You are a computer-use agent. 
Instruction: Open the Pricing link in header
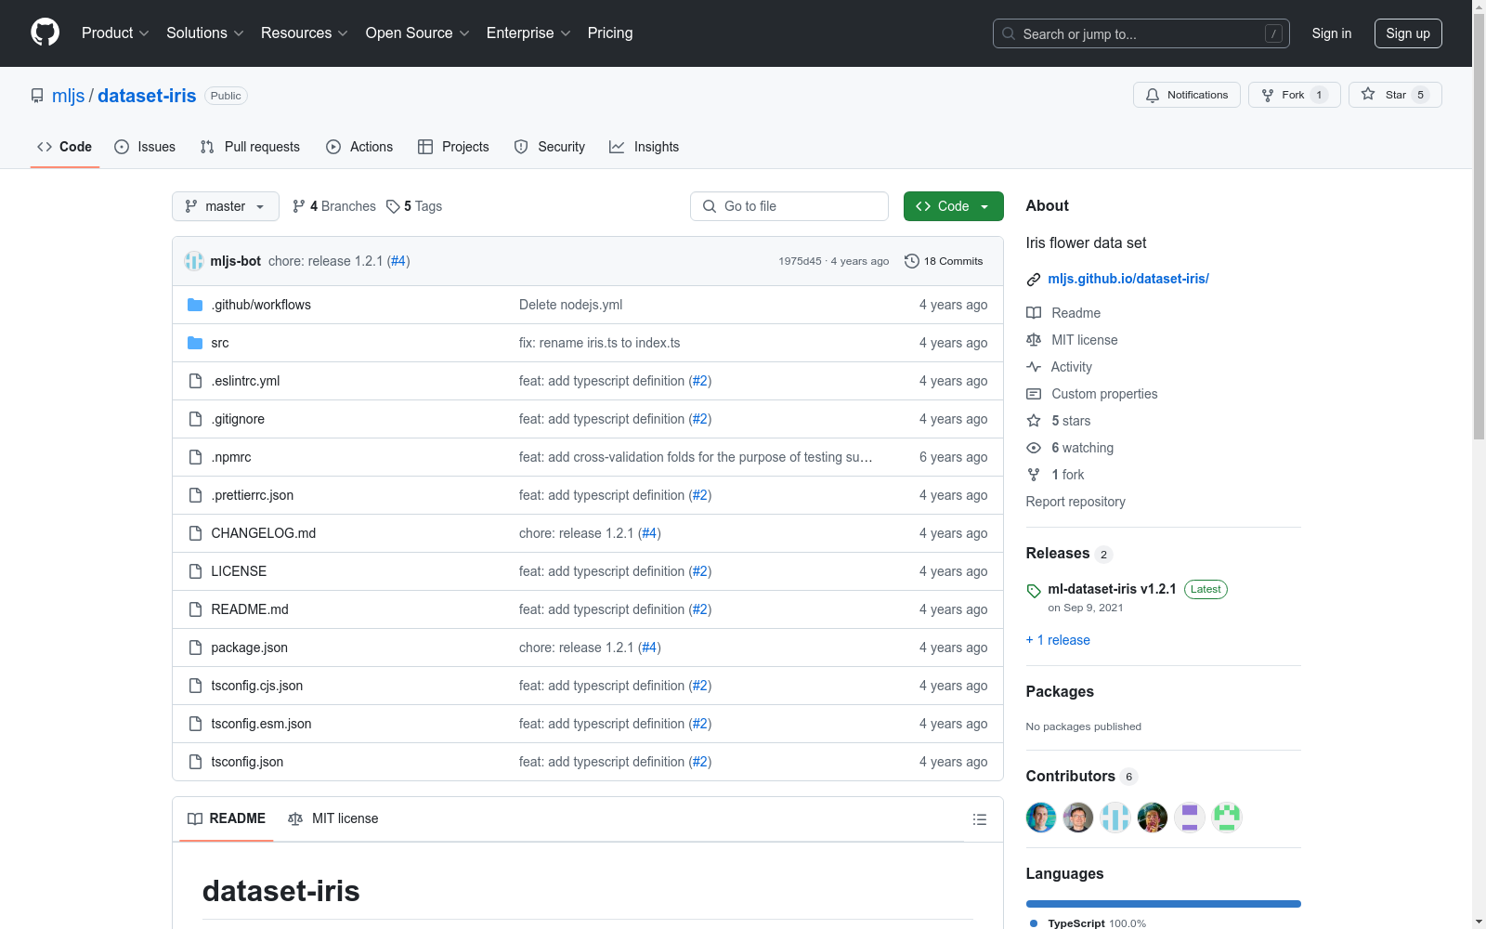610,33
